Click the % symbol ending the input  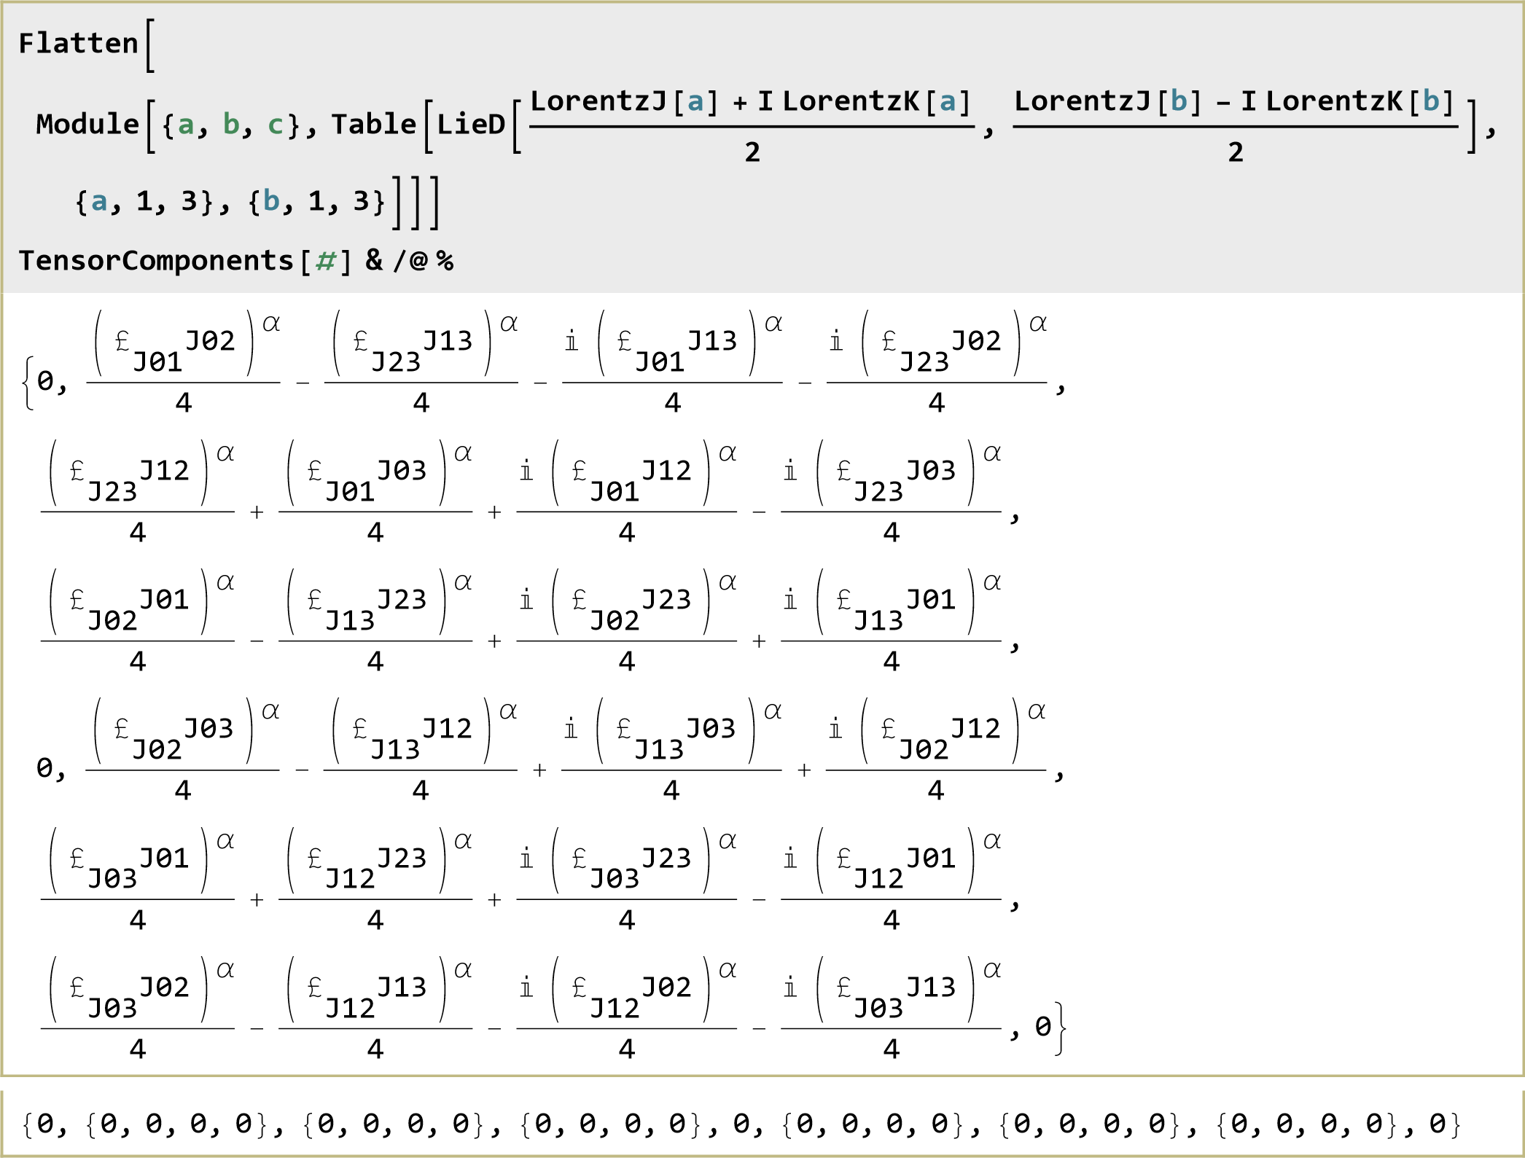445,261
